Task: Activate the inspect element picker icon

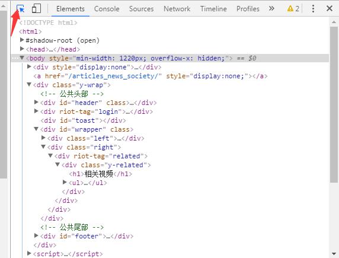Action: pos(20,9)
